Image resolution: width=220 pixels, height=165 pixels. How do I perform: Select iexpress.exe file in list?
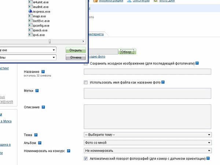(x=41, y=11)
